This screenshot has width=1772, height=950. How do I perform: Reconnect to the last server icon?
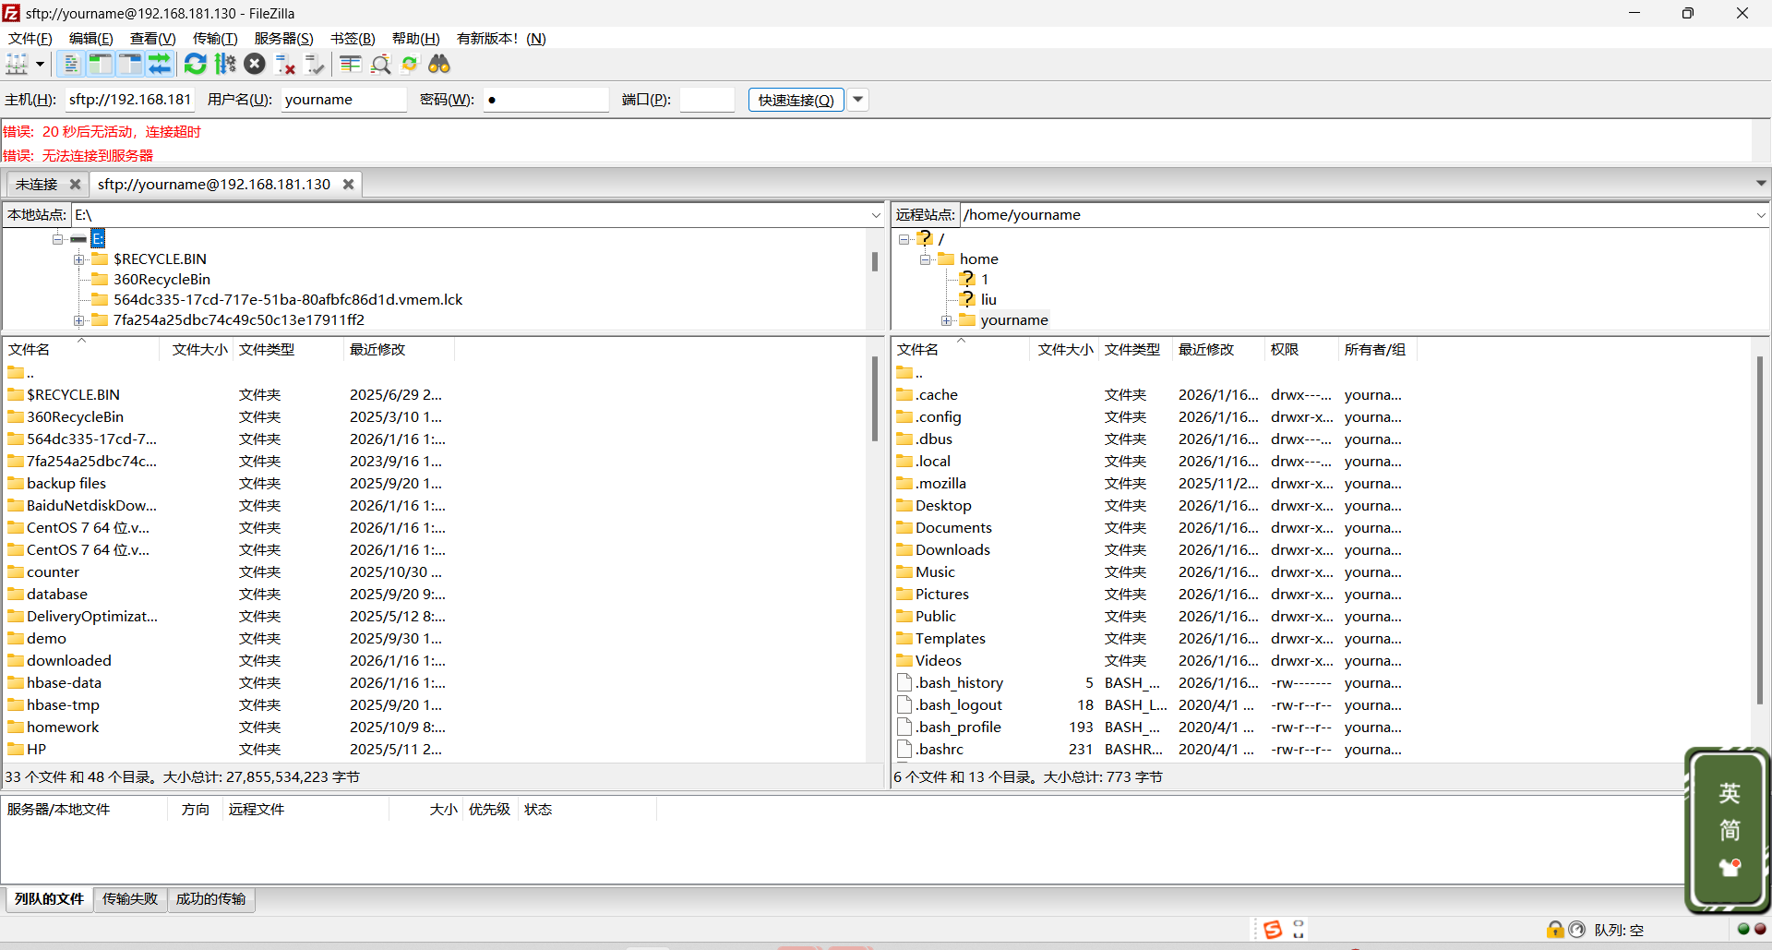pyautogui.click(x=315, y=64)
